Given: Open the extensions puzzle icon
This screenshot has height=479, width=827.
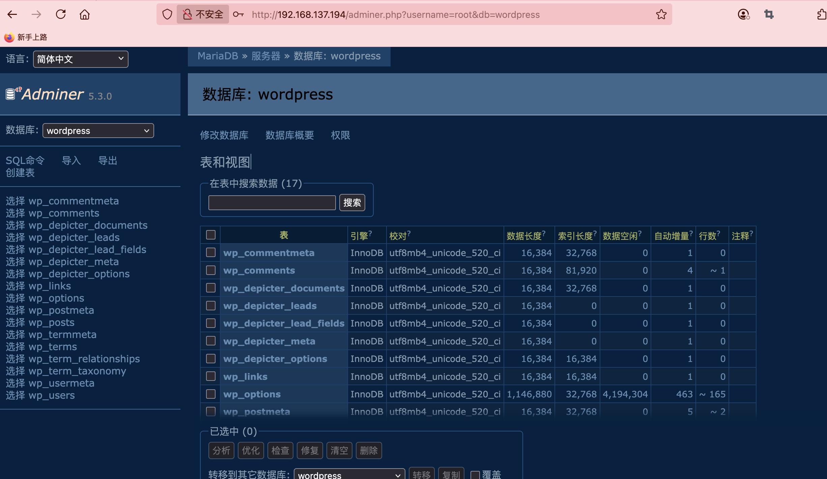Looking at the screenshot, I should pyautogui.click(x=822, y=15).
